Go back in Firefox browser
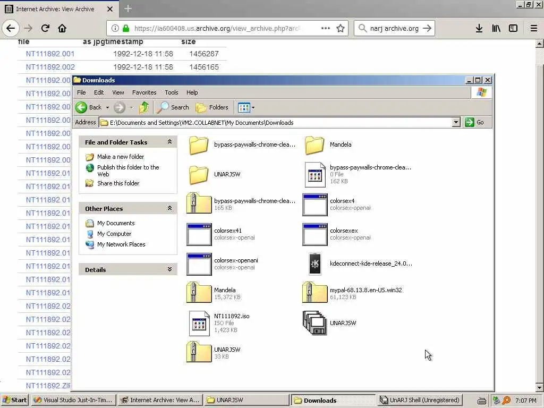 pos(11,28)
